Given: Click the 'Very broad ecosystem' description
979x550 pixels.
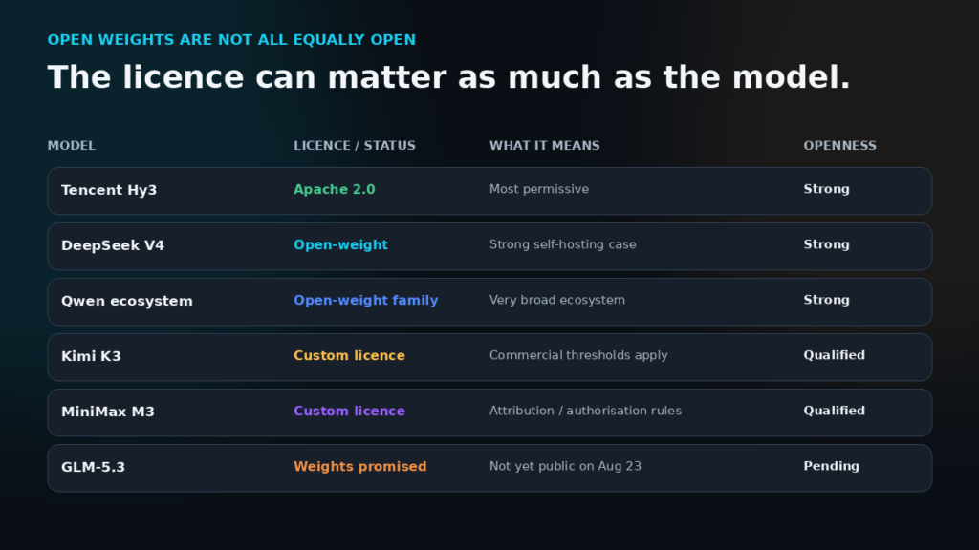Looking at the screenshot, I should [x=557, y=300].
